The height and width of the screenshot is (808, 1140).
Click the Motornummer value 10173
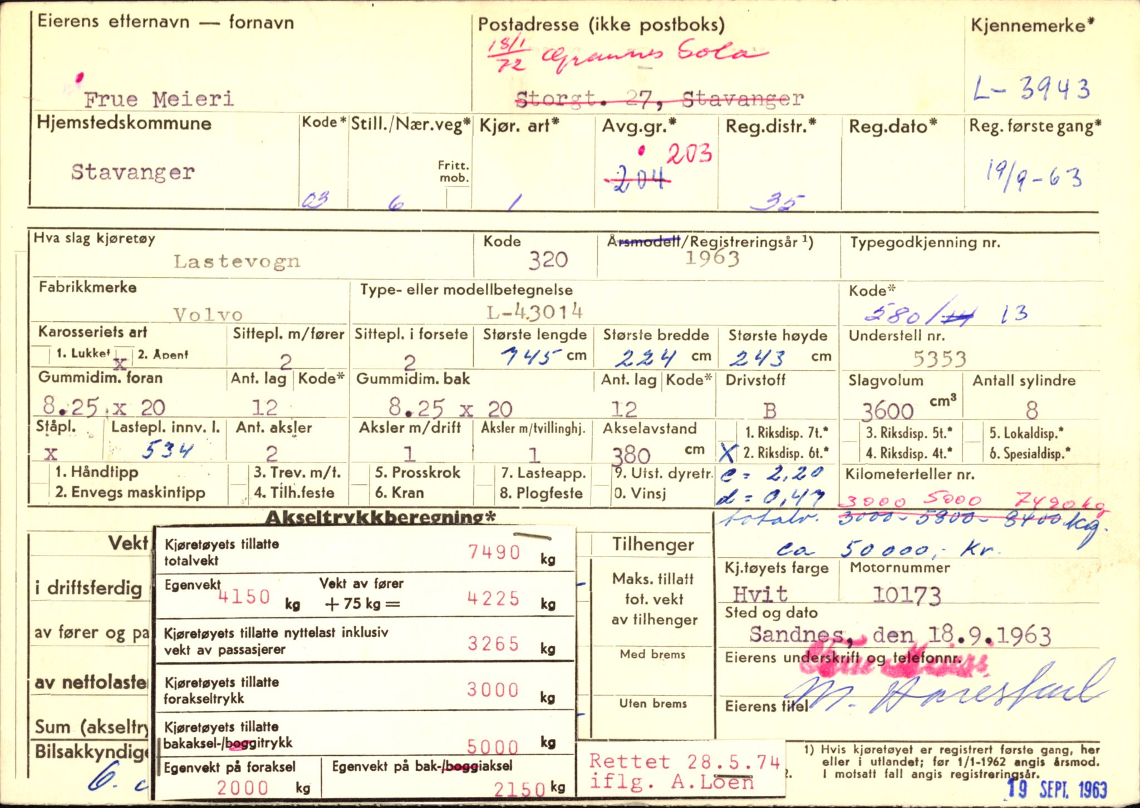point(906,596)
